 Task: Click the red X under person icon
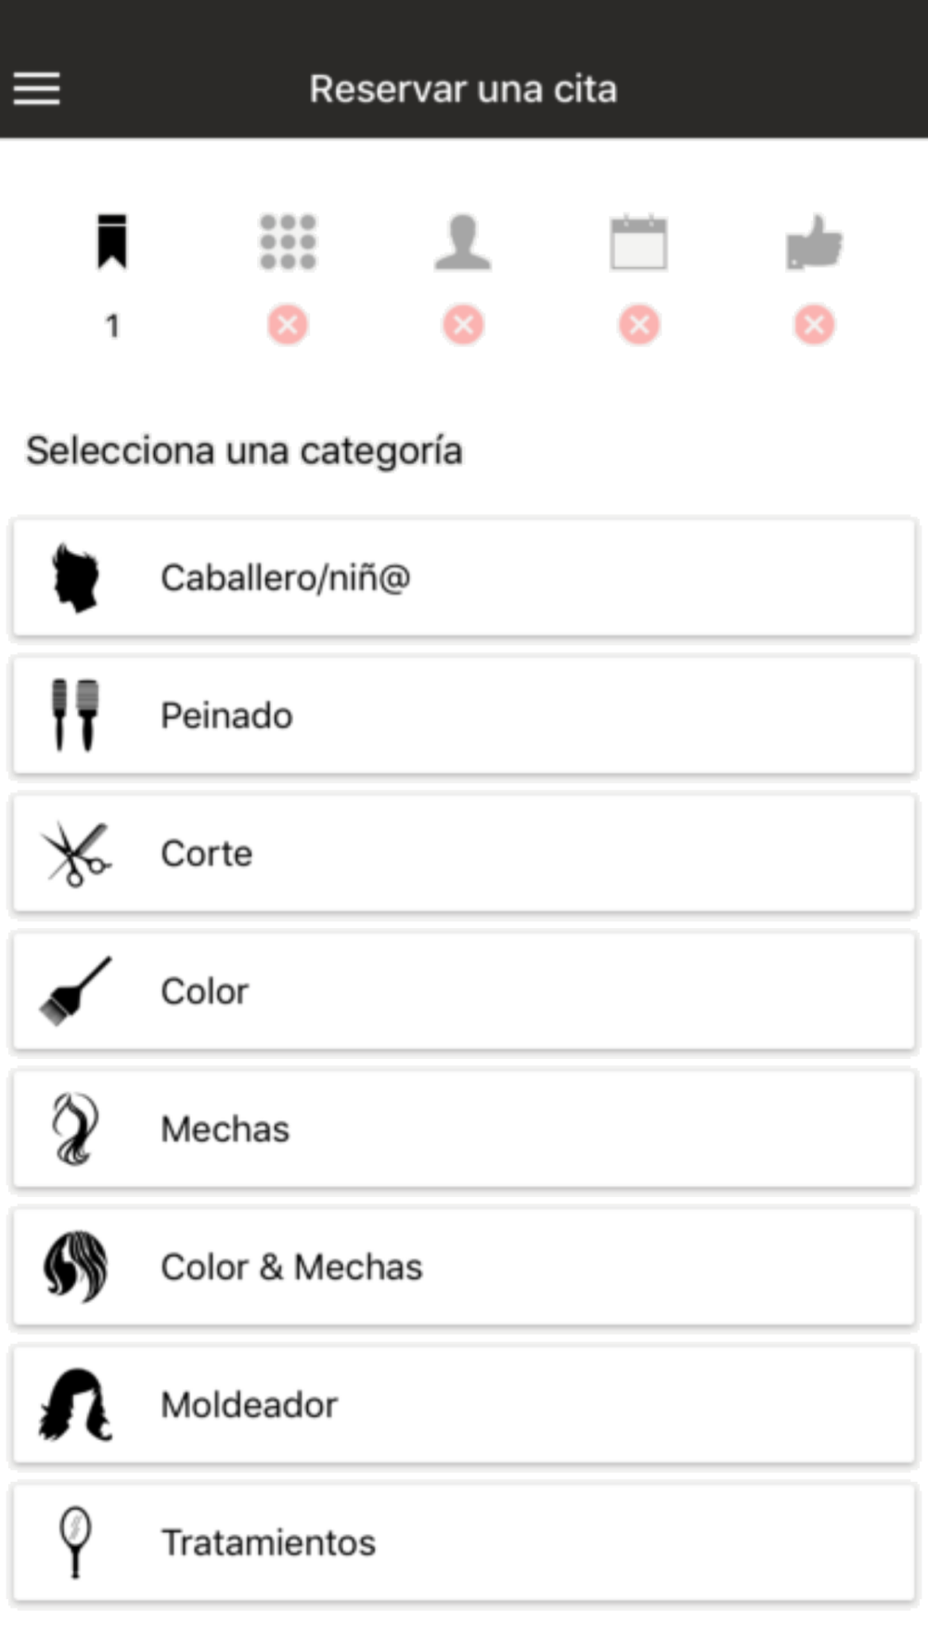pyautogui.click(x=463, y=325)
